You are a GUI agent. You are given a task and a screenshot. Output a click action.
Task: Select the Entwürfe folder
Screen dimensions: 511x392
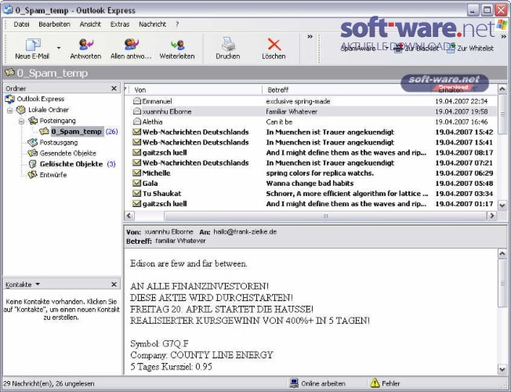53,175
